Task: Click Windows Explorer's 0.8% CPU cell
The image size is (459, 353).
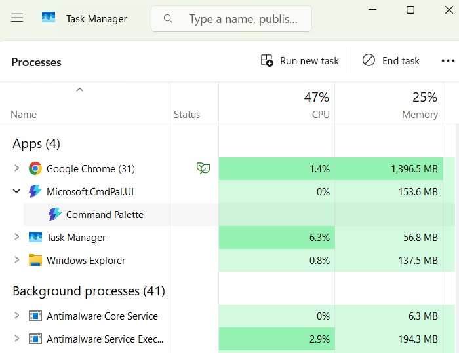Action: point(277,260)
